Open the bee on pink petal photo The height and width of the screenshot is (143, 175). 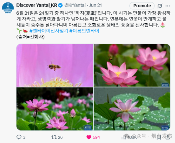click(x=55, y=65)
